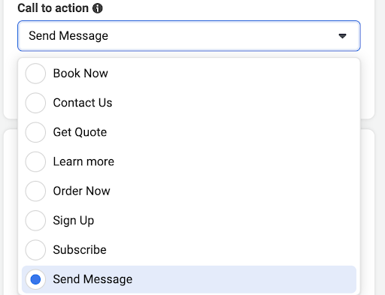Pick the Get Quote option text
Screen dimensions: 385x295
click(80, 132)
